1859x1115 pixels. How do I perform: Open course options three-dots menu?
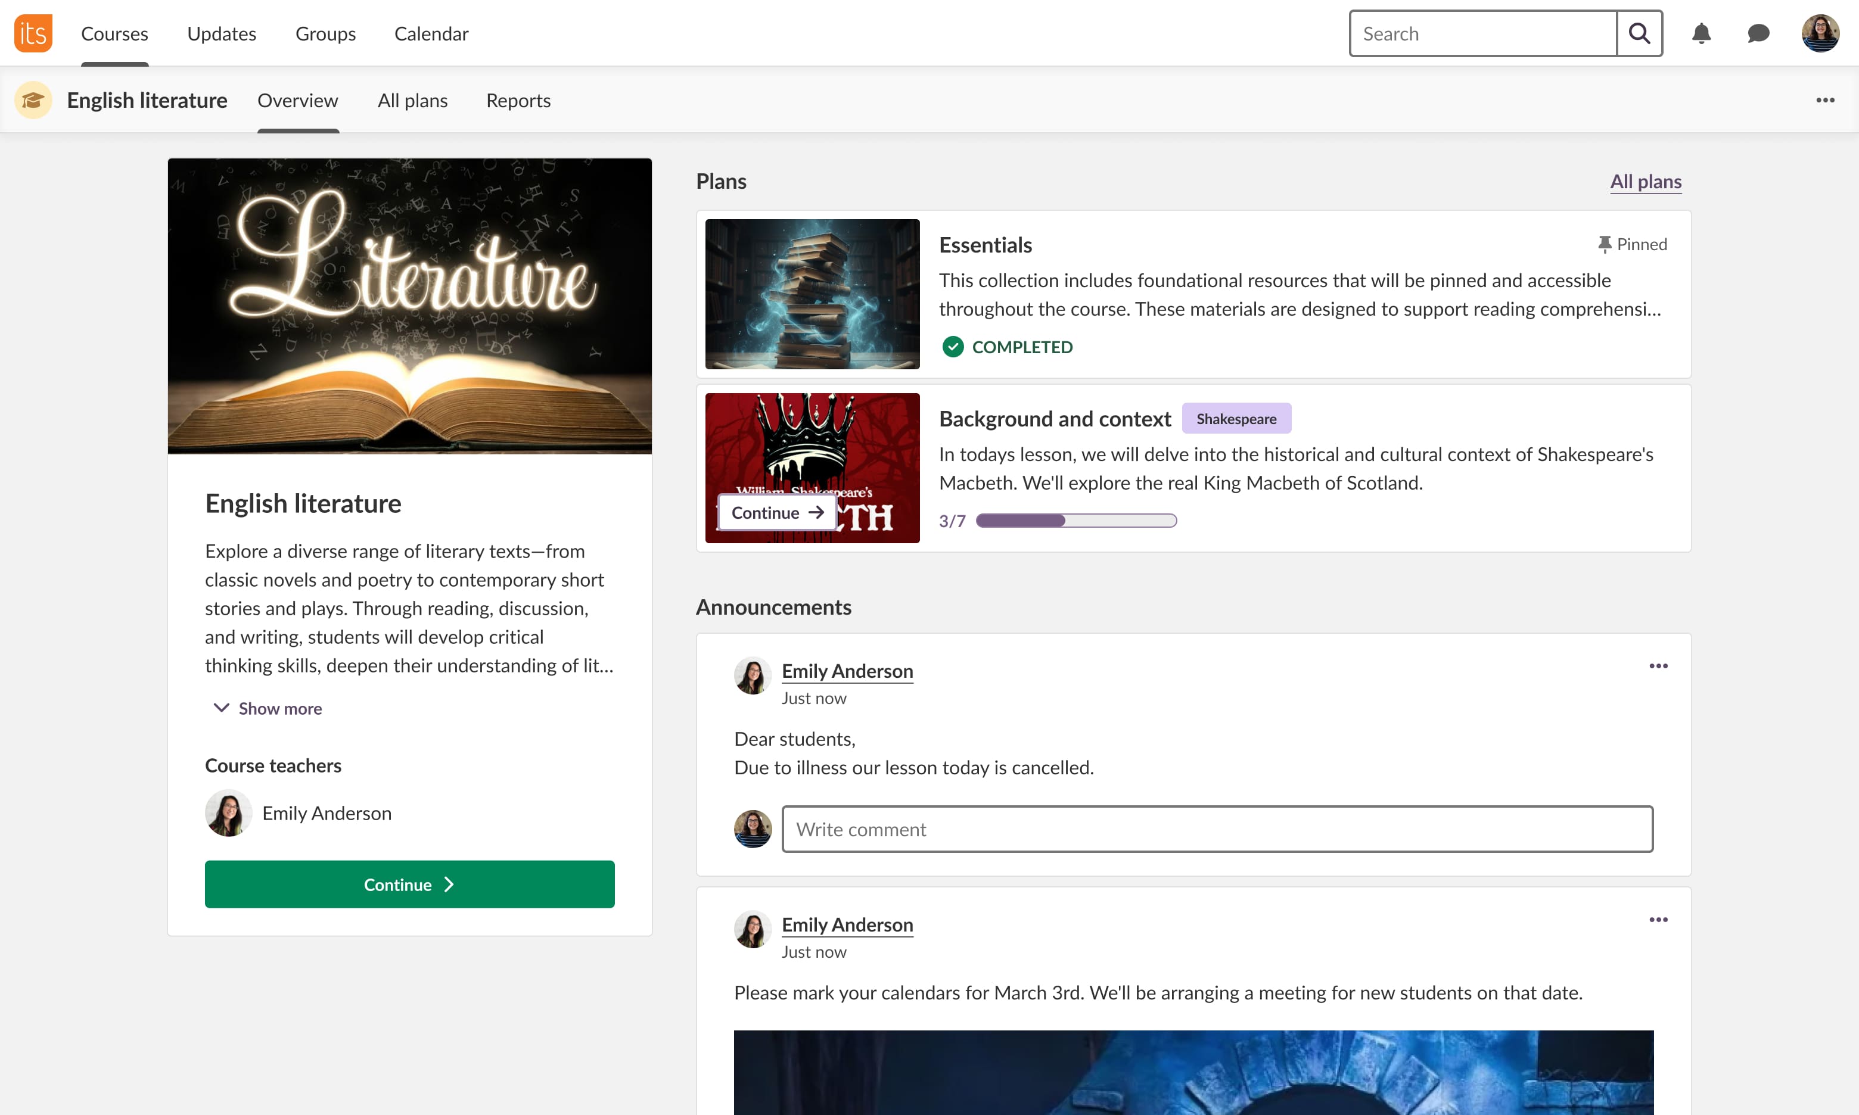1825,100
